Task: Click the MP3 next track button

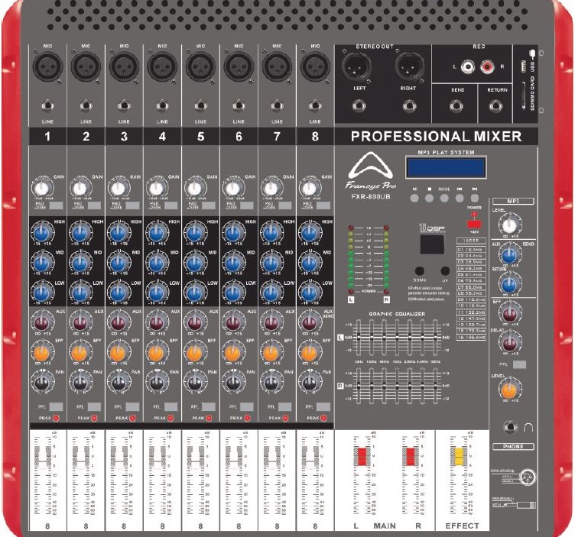Action: coord(475,198)
